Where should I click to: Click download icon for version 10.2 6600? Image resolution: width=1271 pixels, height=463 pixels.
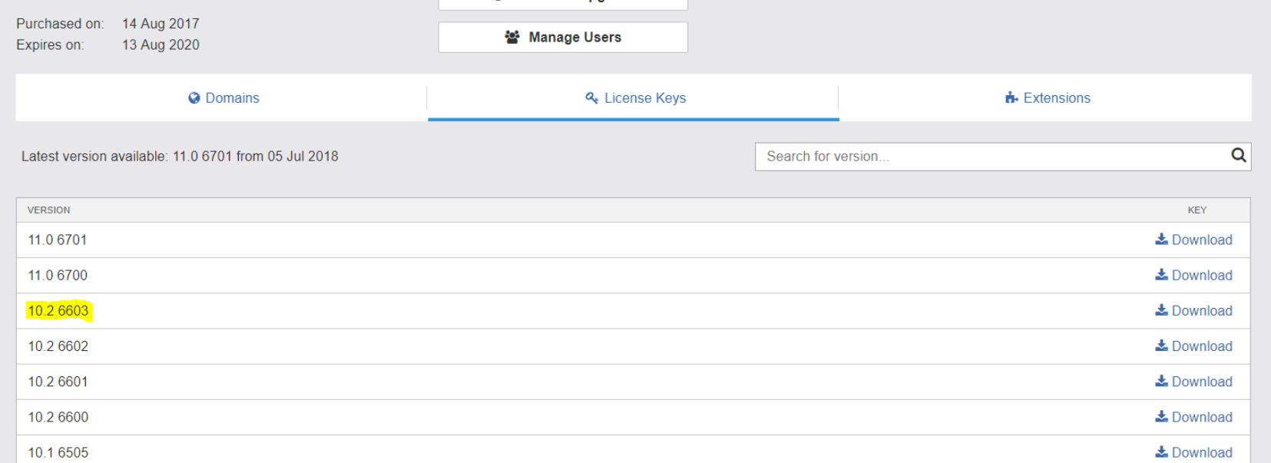1161,417
